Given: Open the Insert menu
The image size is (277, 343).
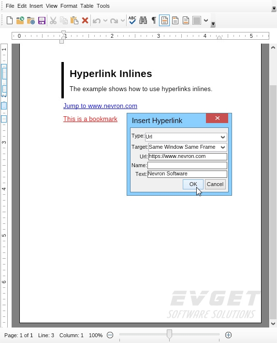Looking at the screenshot, I should coord(36,6).
